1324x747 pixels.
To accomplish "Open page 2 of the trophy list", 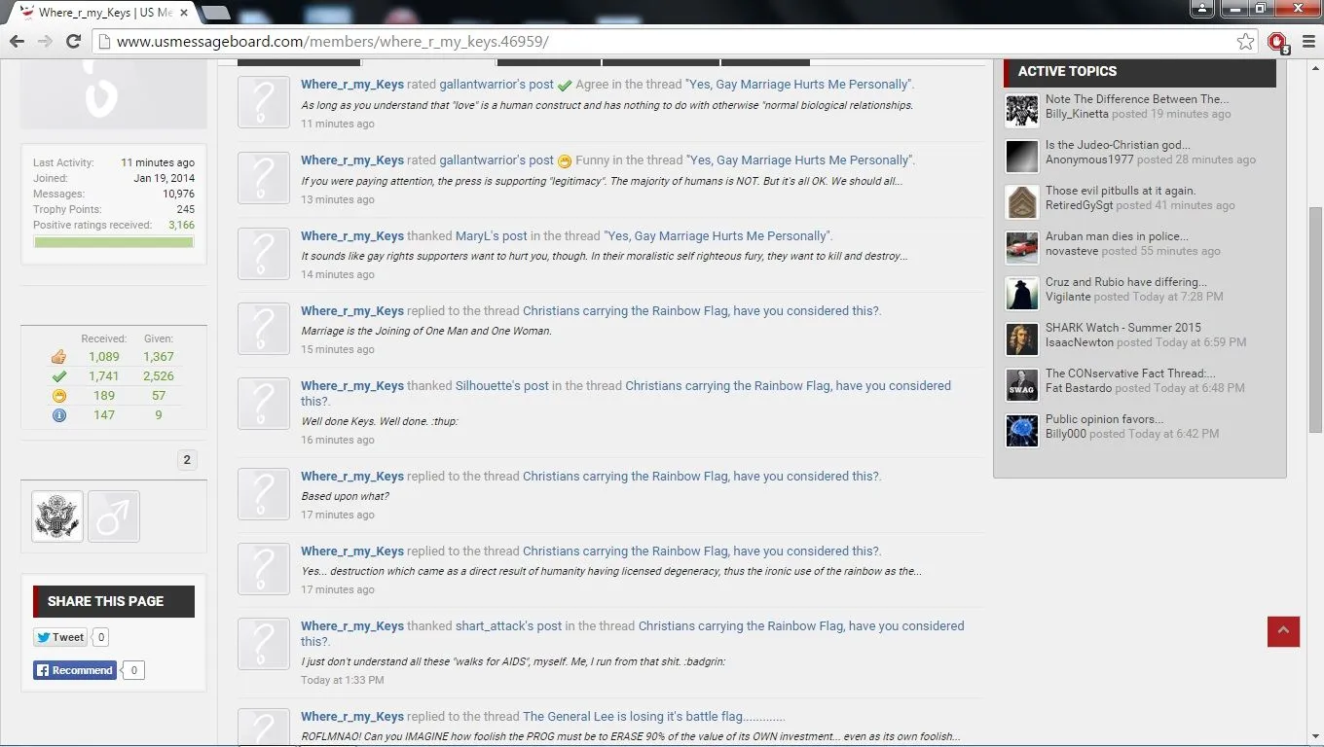I will [x=187, y=459].
